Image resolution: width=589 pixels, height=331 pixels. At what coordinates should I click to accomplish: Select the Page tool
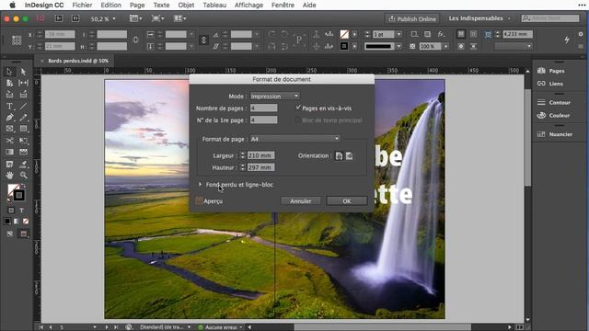point(9,83)
